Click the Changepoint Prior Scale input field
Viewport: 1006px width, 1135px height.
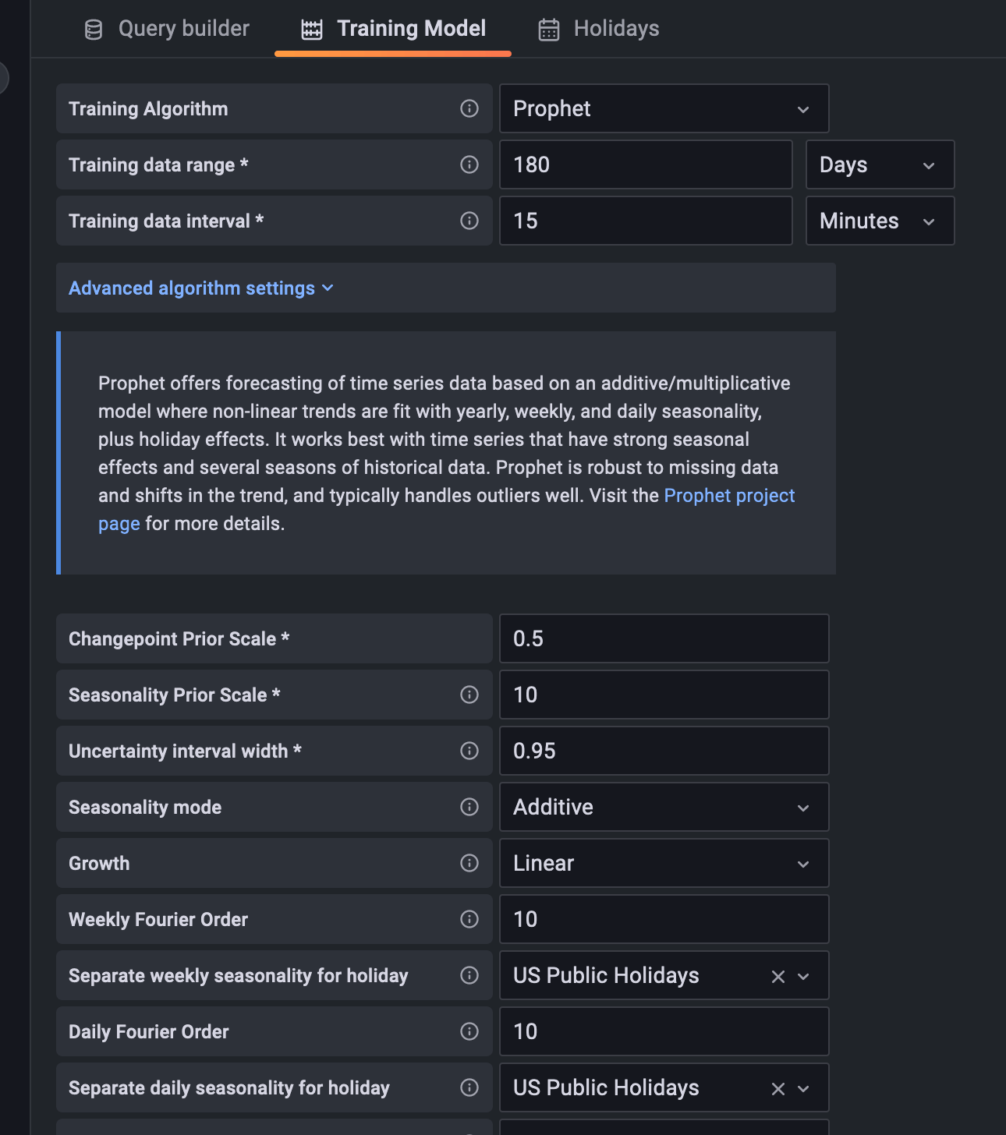tap(663, 638)
